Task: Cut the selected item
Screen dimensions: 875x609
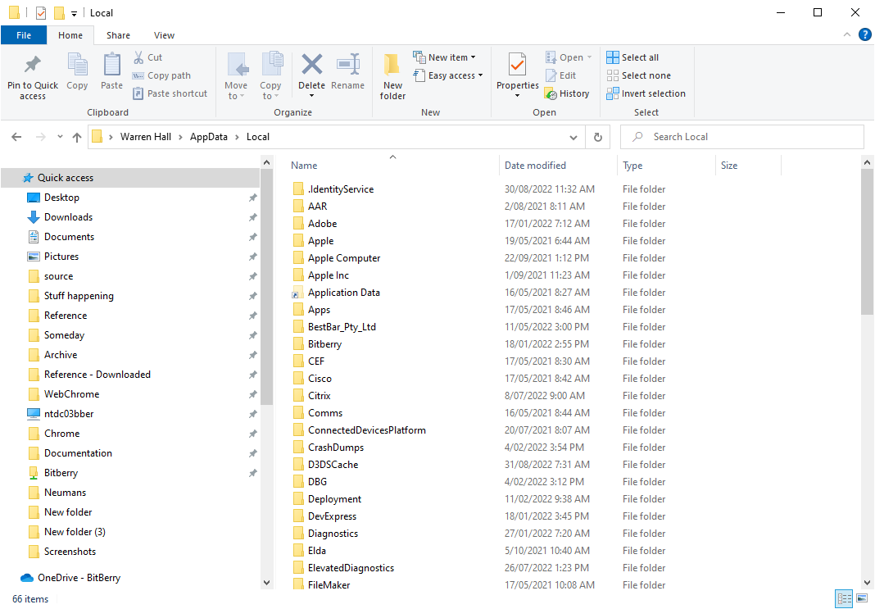Action: pyautogui.click(x=147, y=57)
